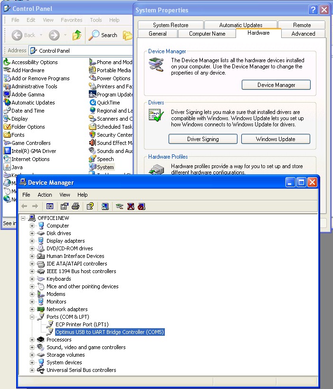The height and width of the screenshot is (389, 333).
Task: Expand the Network adapters tree node
Action: pyautogui.click(x=32, y=309)
